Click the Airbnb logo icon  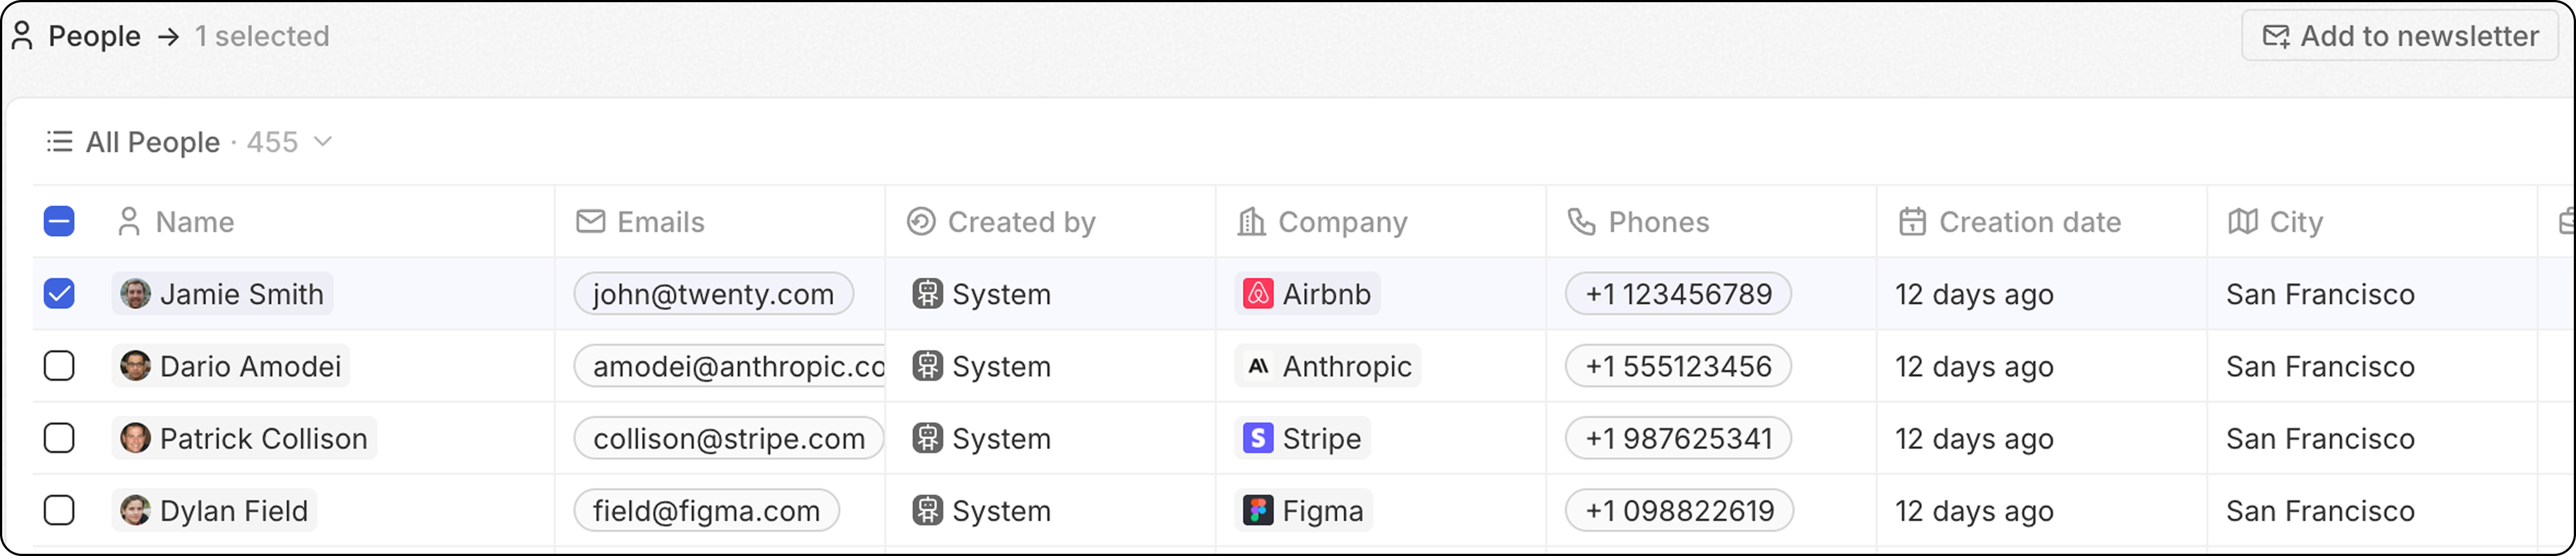point(1257,294)
